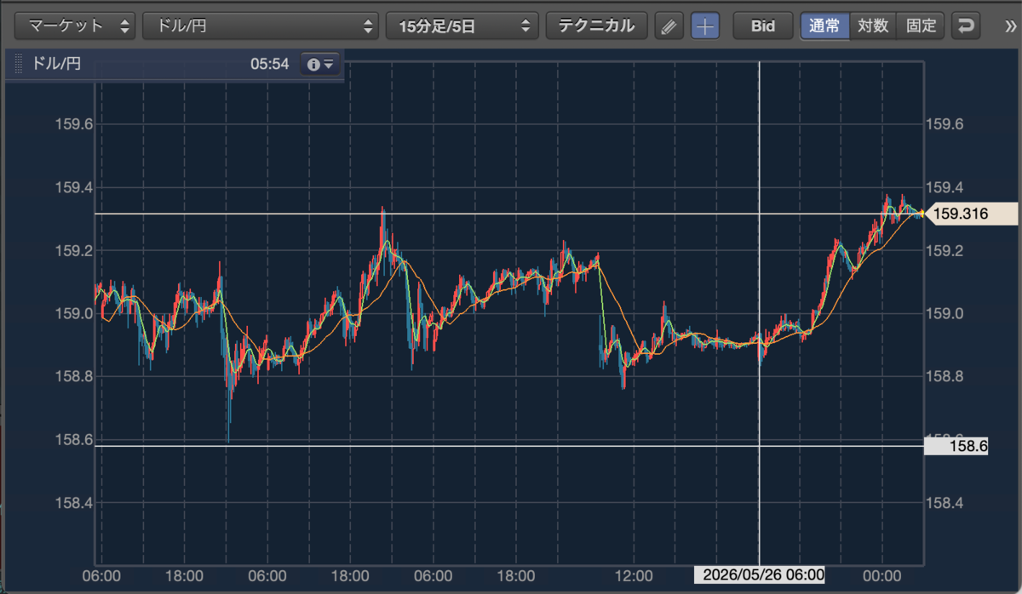Select the pencil drawing tool icon
Viewport: 1022px width, 594px height.
point(669,26)
